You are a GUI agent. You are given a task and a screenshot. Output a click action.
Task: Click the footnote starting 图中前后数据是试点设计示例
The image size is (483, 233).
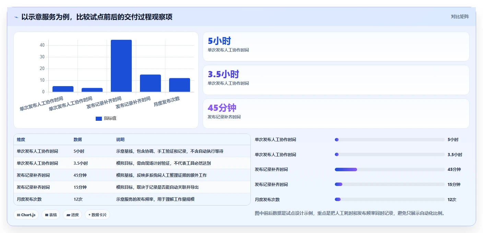350,213
